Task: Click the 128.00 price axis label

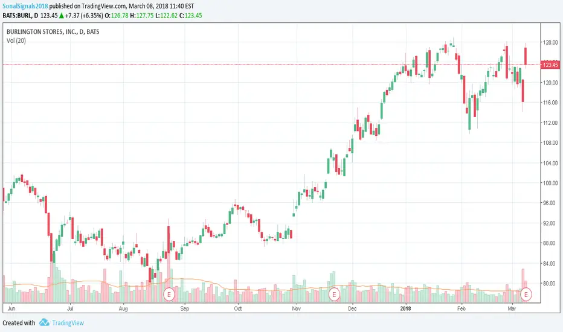Action: (x=550, y=42)
